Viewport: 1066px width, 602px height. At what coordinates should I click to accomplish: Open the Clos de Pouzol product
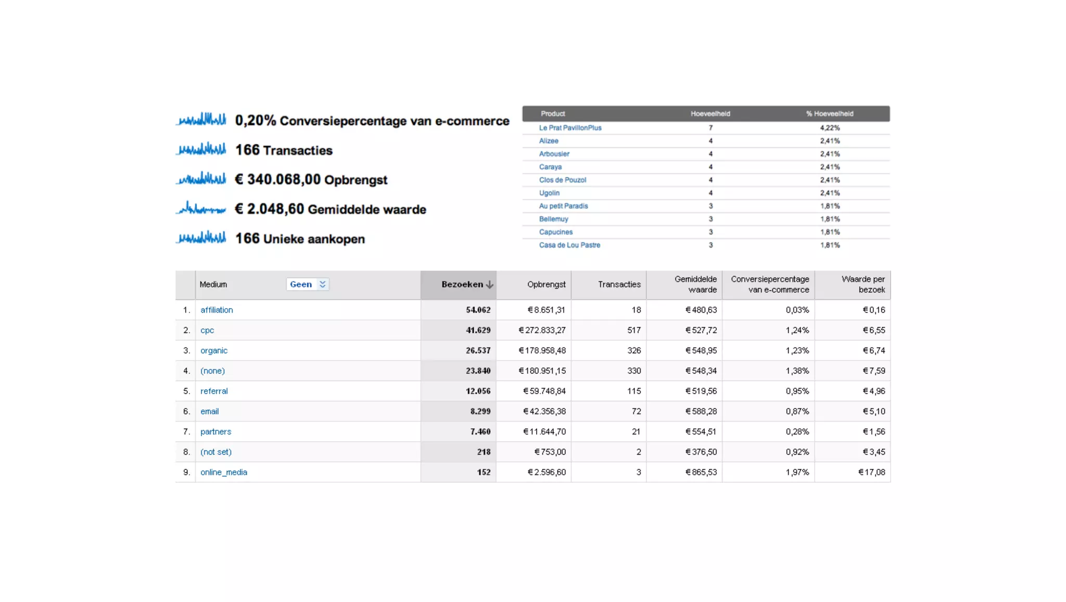[562, 180]
